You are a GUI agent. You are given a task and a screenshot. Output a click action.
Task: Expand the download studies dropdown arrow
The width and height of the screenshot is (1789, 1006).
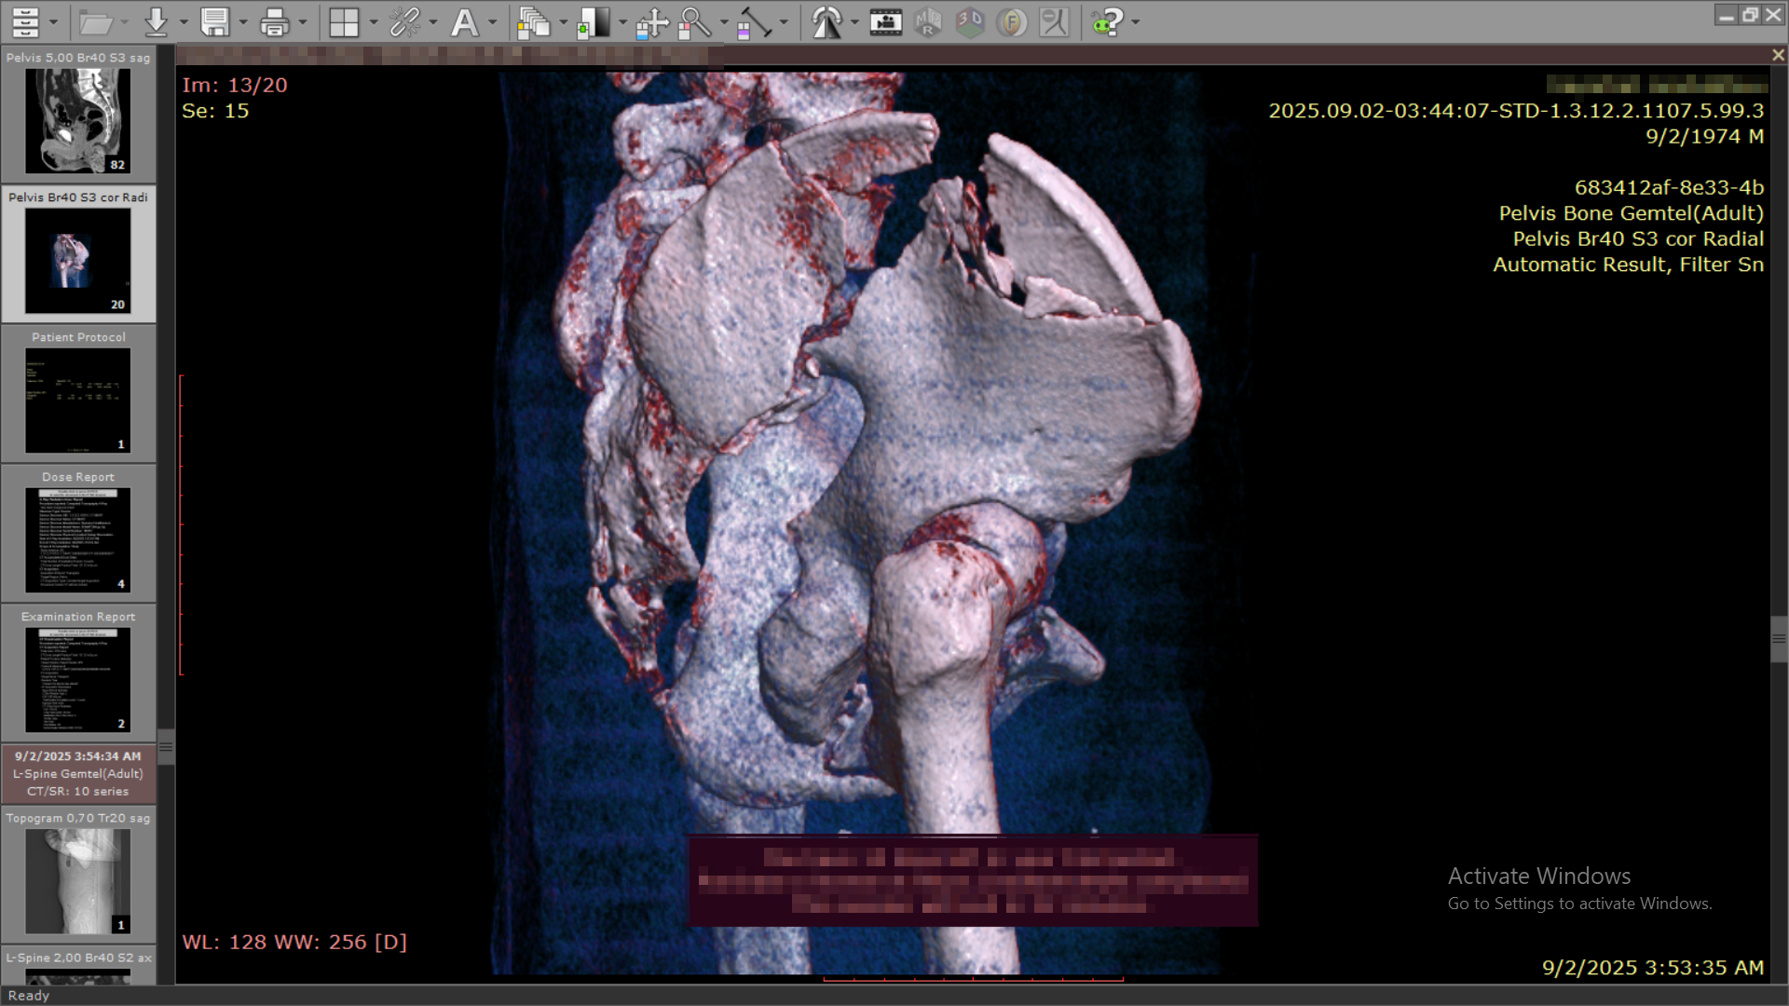tap(183, 22)
